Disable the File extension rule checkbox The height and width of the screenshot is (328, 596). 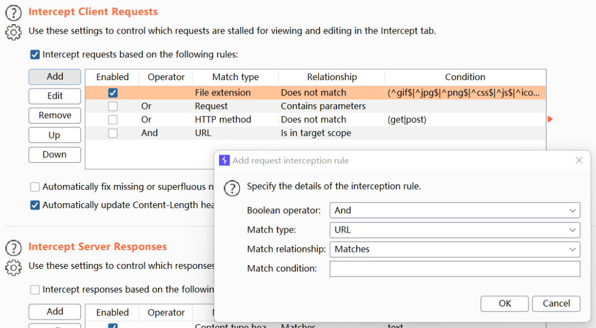[113, 92]
